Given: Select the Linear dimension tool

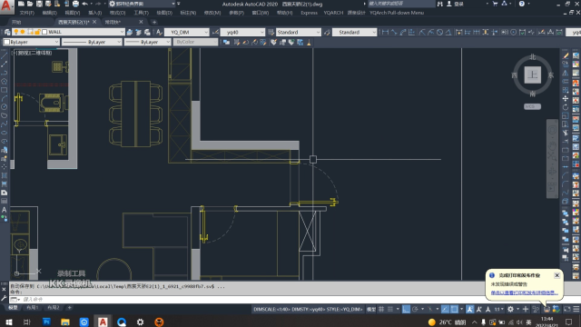Looking at the screenshot, I should click(x=385, y=33).
